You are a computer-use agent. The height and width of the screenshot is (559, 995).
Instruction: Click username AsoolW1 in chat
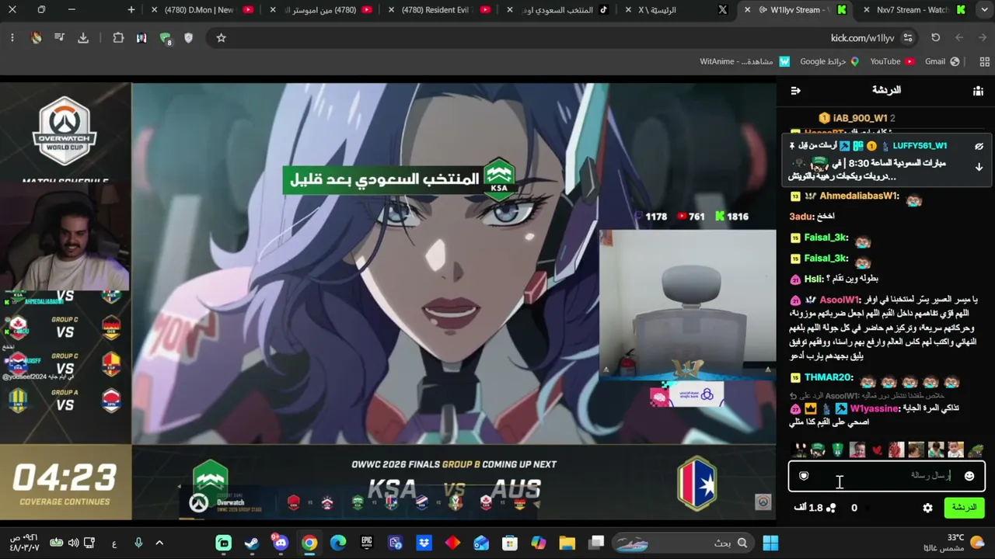[x=840, y=300]
